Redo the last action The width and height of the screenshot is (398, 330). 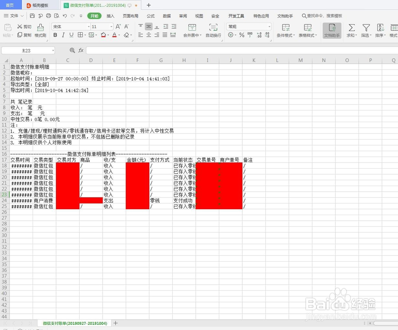tap(73, 16)
